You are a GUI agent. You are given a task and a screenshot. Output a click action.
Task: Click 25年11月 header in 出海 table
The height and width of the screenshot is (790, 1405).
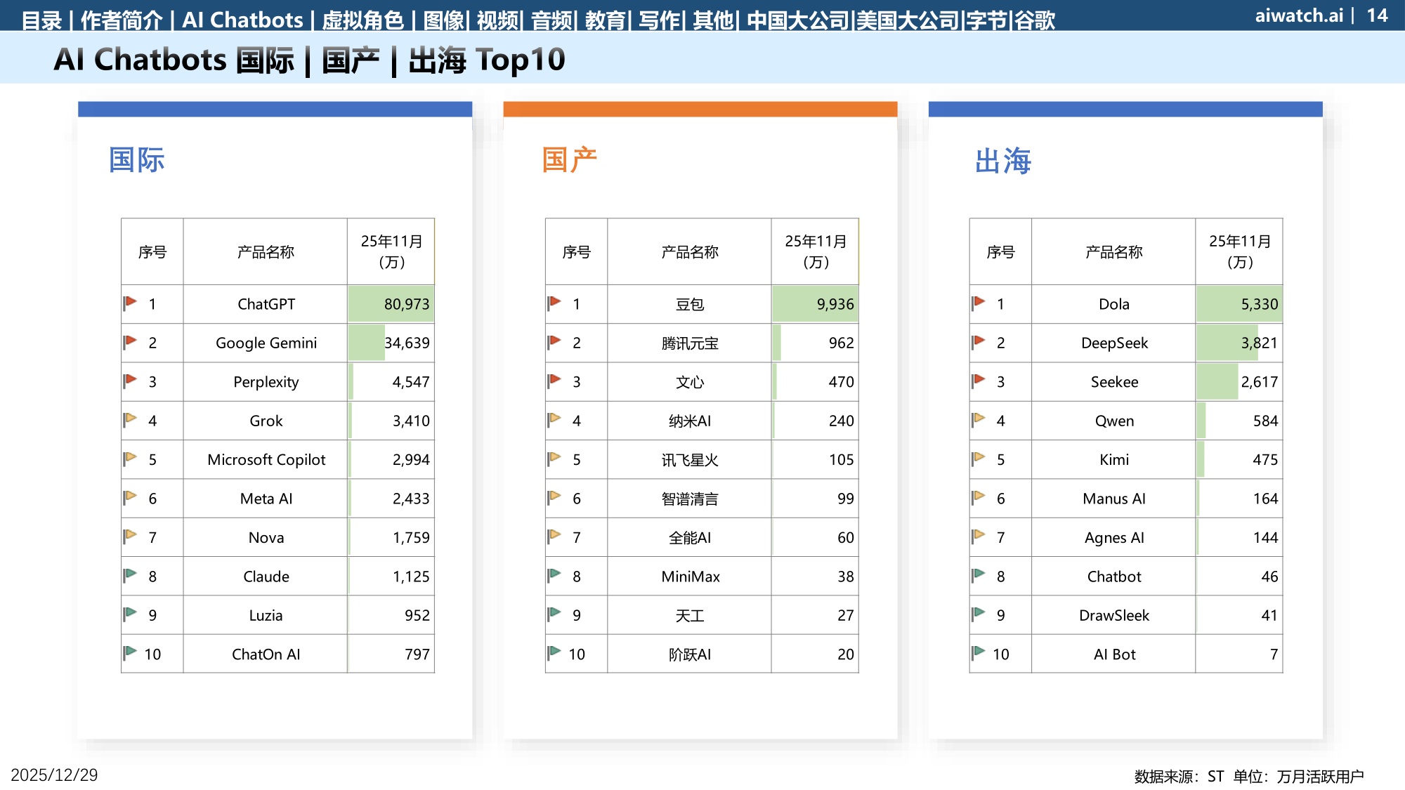pos(1240,251)
